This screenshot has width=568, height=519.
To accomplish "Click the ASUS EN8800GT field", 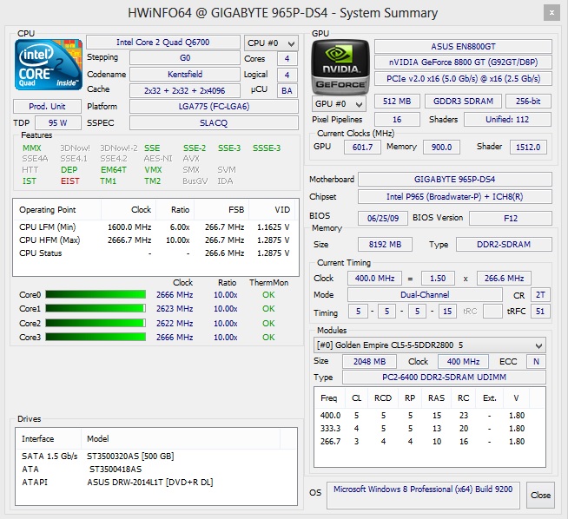I will [463, 46].
